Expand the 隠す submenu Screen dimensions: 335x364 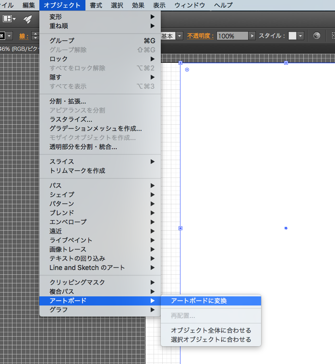click(100, 77)
